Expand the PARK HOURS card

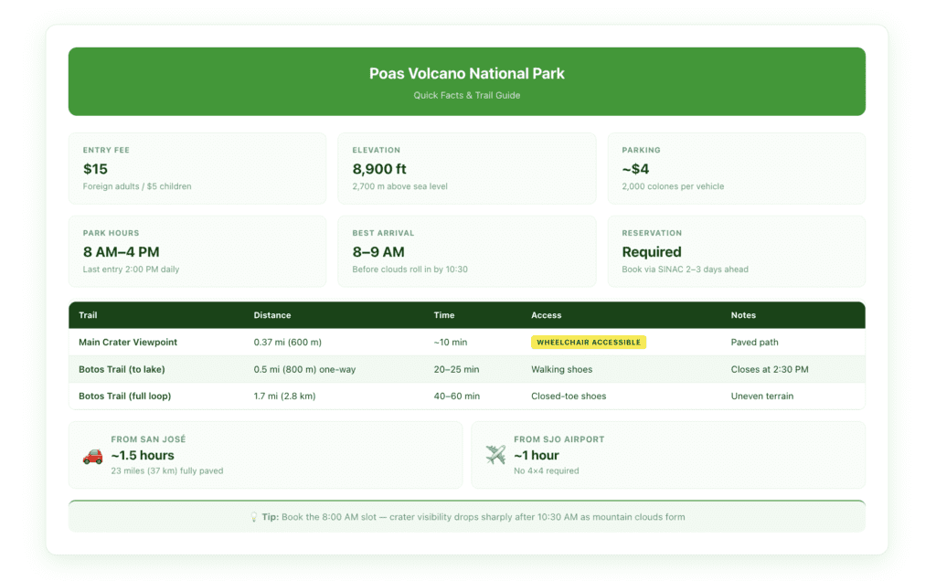click(x=197, y=250)
